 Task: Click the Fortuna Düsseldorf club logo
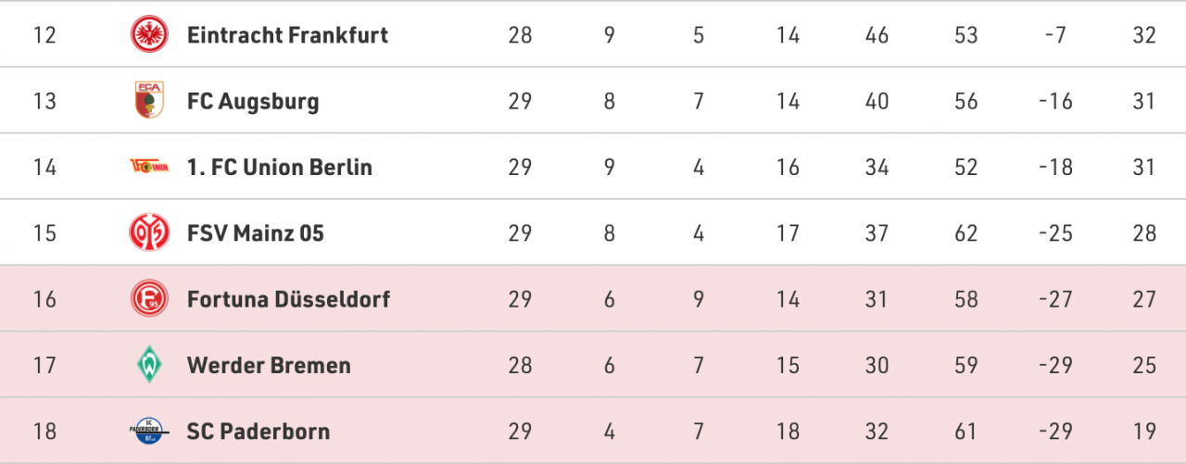tap(148, 299)
